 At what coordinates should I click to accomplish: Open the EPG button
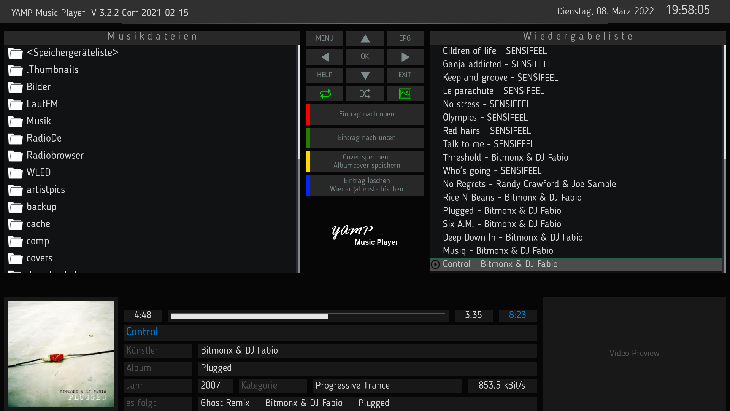pyautogui.click(x=405, y=38)
